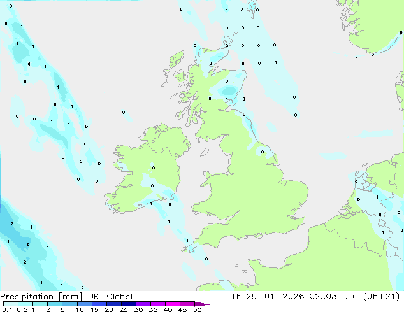Click the 1–2 mm legend color swatch

[40, 304]
